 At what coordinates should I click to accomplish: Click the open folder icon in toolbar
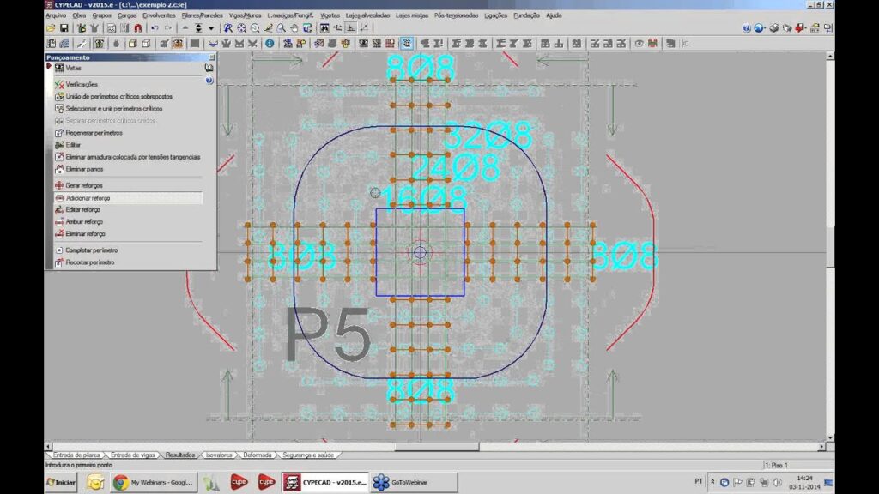click(52, 28)
